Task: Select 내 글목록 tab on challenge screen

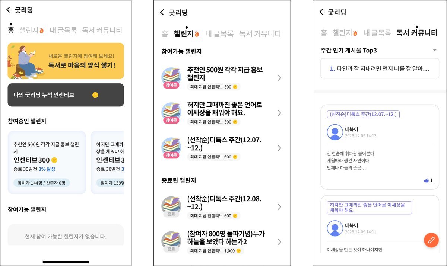Action: point(219,33)
